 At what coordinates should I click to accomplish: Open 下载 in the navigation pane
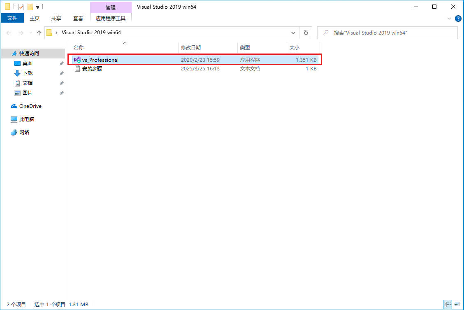tap(28, 73)
